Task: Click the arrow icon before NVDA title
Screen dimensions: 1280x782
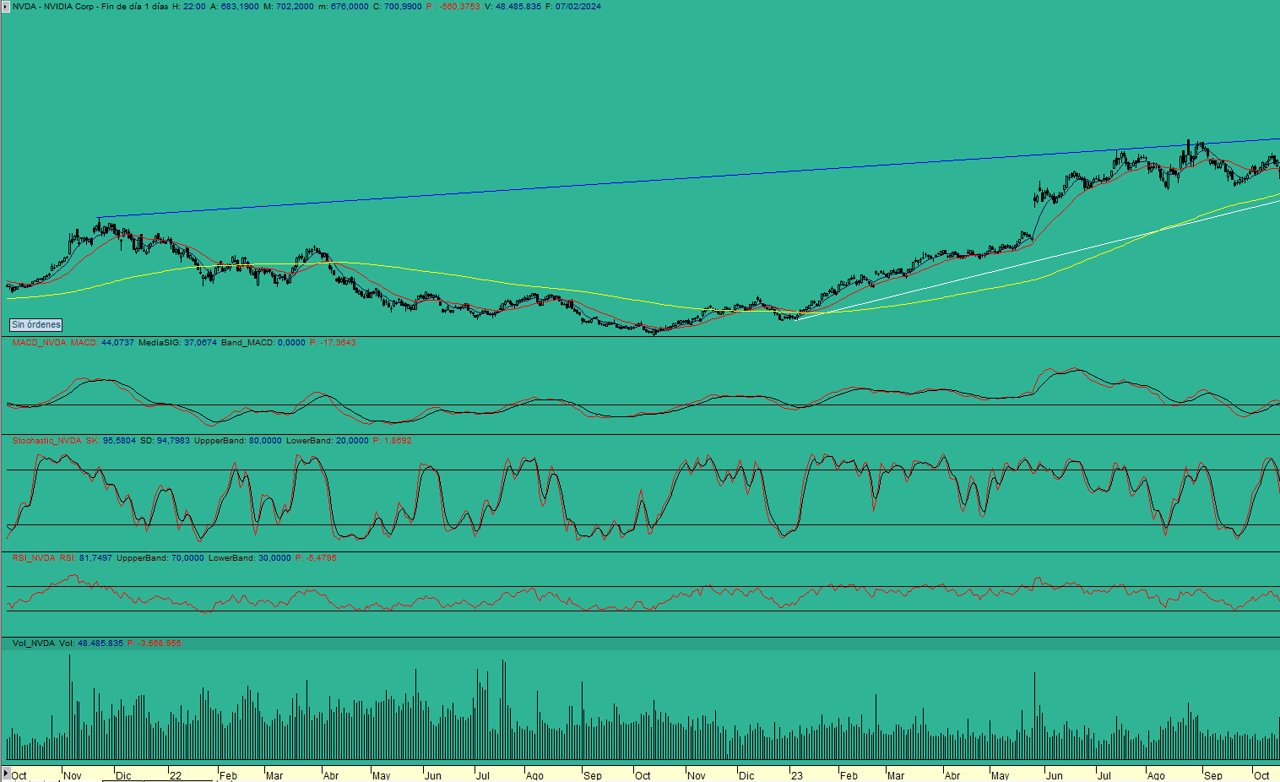Action: click(x=5, y=6)
